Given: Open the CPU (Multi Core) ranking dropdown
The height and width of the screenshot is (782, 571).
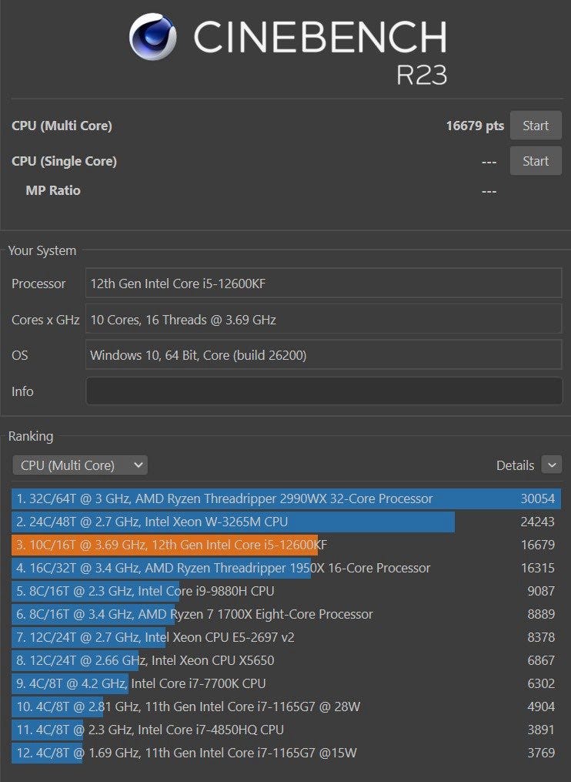Looking at the screenshot, I should click(80, 465).
